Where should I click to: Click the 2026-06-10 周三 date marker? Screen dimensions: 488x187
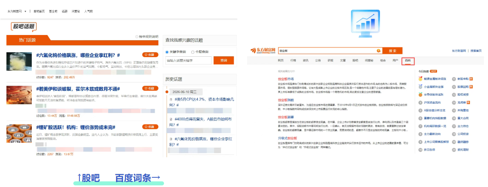pos(185,92)
